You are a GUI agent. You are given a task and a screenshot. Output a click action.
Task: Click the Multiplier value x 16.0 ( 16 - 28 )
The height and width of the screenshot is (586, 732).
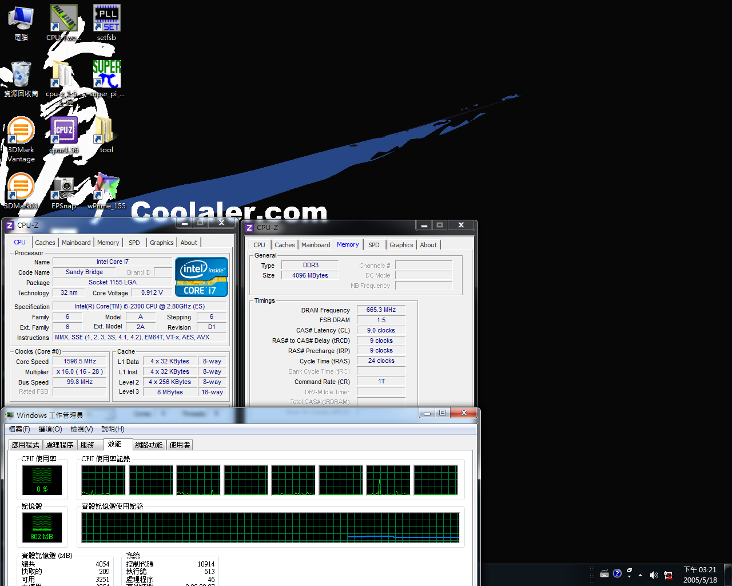click(x=80, y=372)
